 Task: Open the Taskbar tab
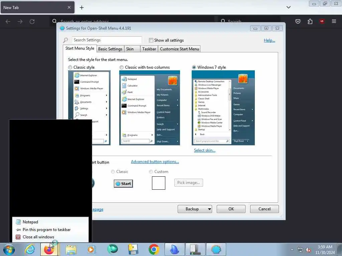coord(149,49)
